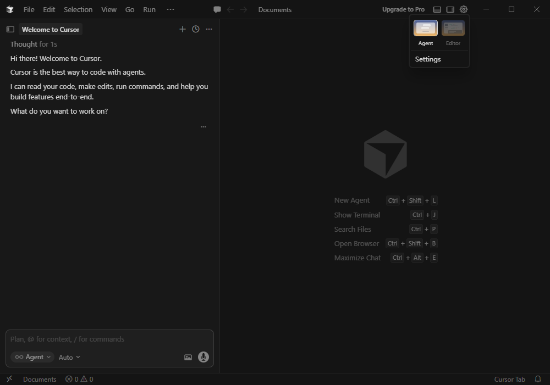Toggle the right side panel layout button
The image size is (550, 385).
(450, 9)
